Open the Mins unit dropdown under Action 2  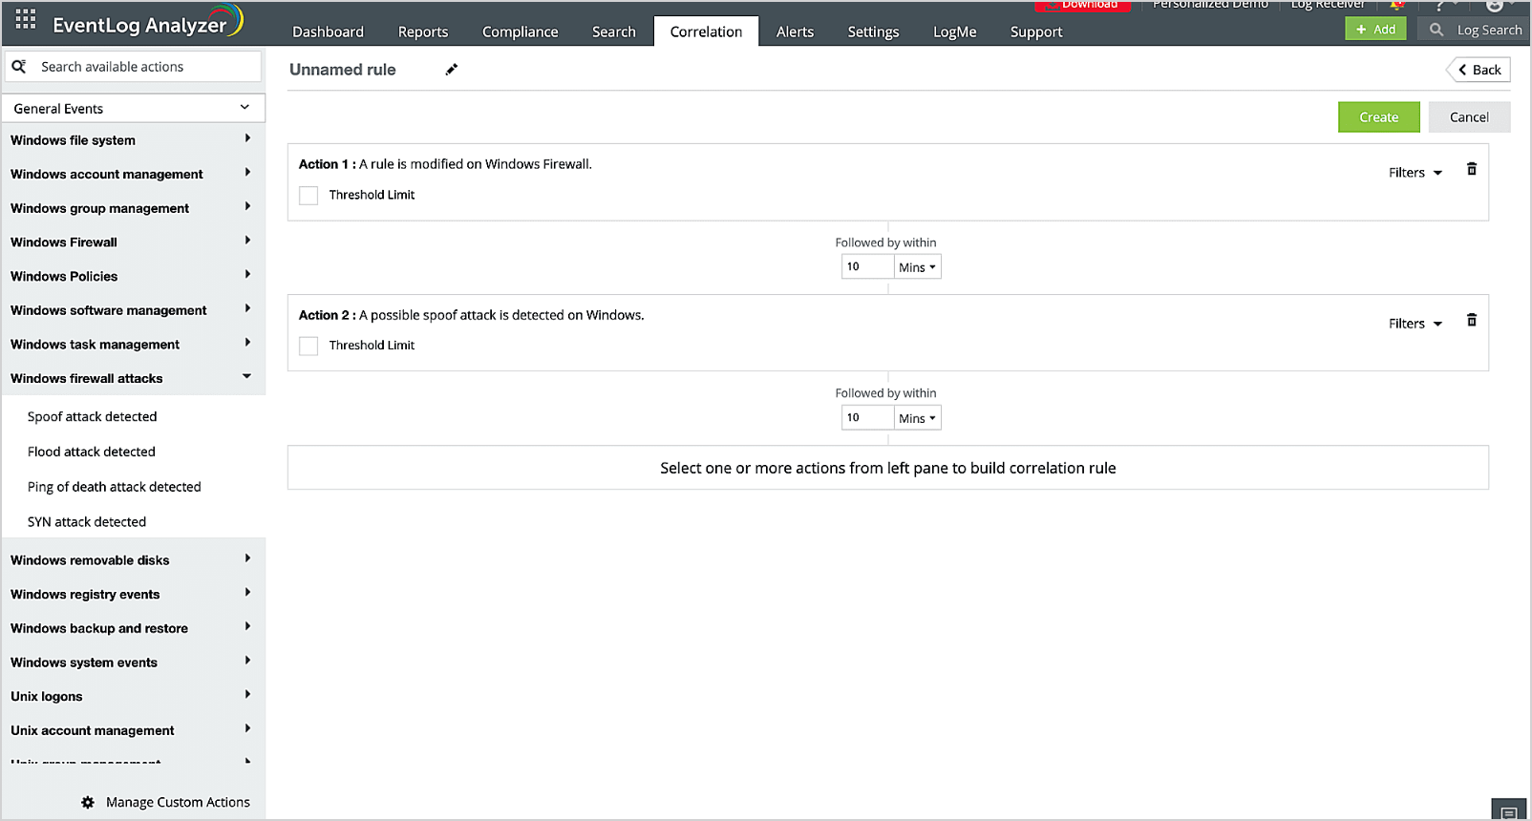[917, 418]
